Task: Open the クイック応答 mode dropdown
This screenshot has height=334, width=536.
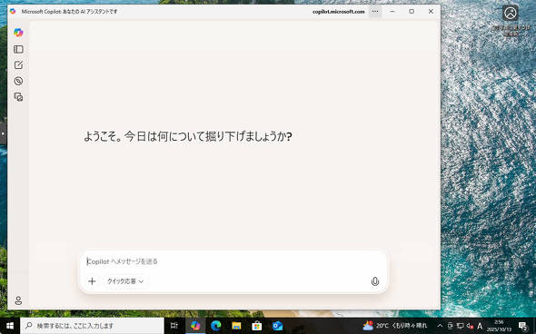Action: (x=125, y=281)
